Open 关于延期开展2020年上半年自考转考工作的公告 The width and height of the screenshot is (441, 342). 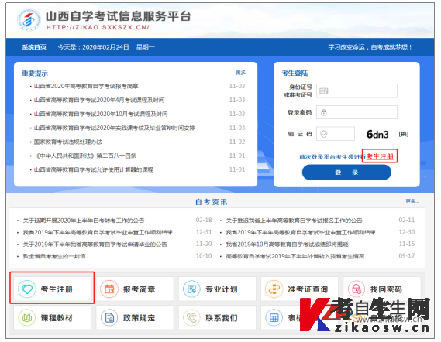tap(84, 221)
